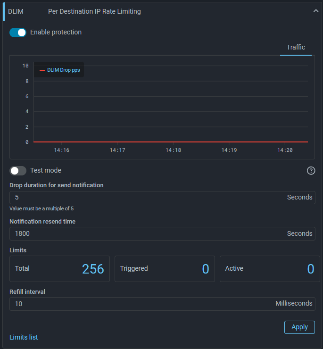Select the Triggered limits card

tap(165, 269)
